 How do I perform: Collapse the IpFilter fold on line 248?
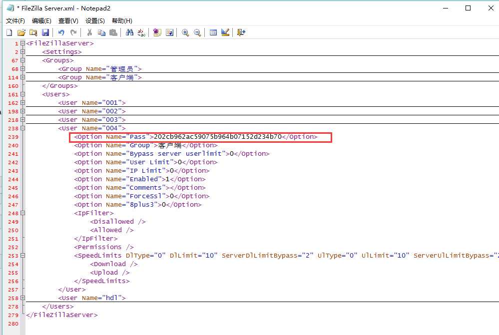click(x=22, y=213)
